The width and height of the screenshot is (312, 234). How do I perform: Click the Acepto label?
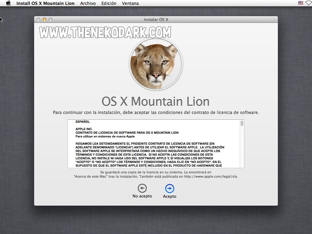click(x=169, y=197)
